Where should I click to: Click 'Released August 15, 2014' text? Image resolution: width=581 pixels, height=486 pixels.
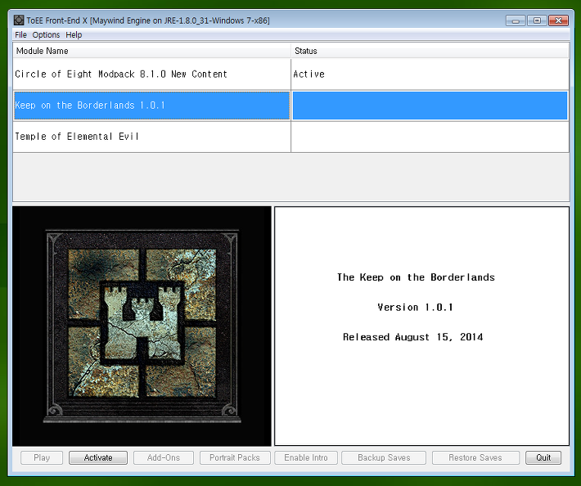tap(412, 337)
